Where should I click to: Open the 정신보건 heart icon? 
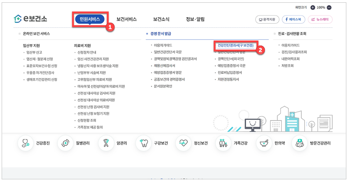(x=184, y=143)
